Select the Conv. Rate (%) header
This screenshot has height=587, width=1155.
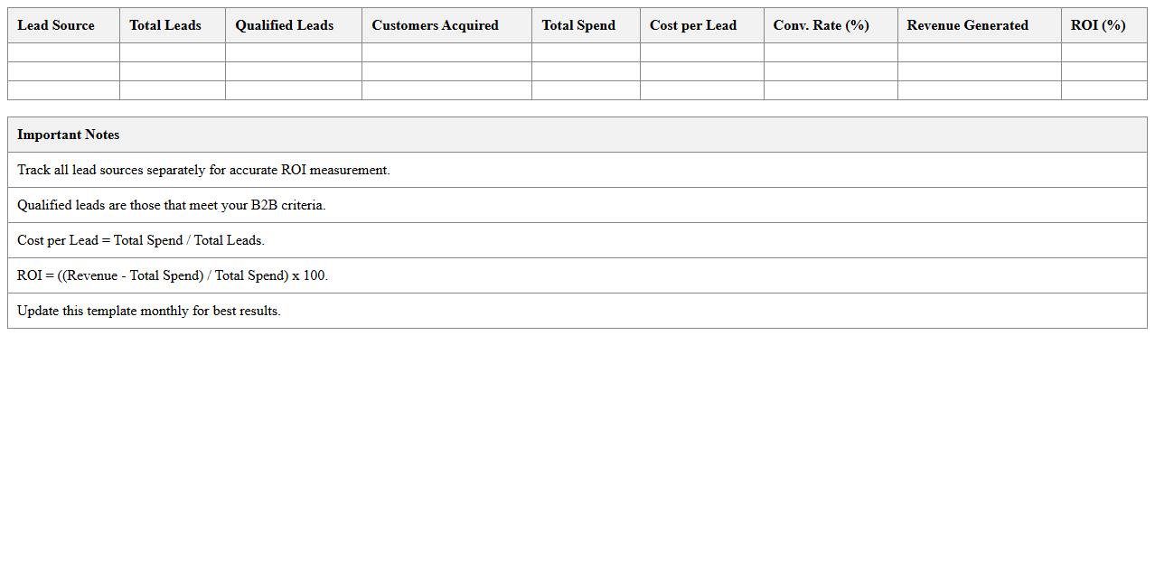tap(820, 25)
